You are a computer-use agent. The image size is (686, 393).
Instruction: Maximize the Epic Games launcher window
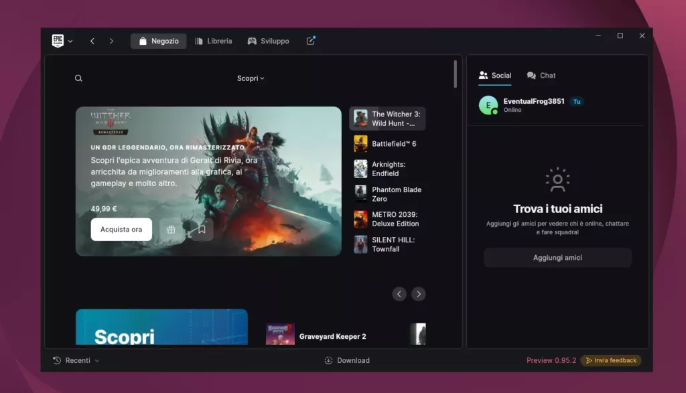620,36
